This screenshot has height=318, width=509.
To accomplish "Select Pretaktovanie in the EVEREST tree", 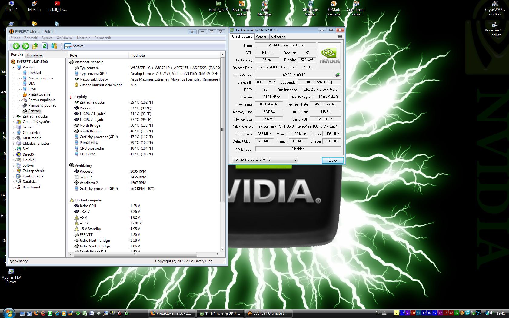I will [39, 94].
